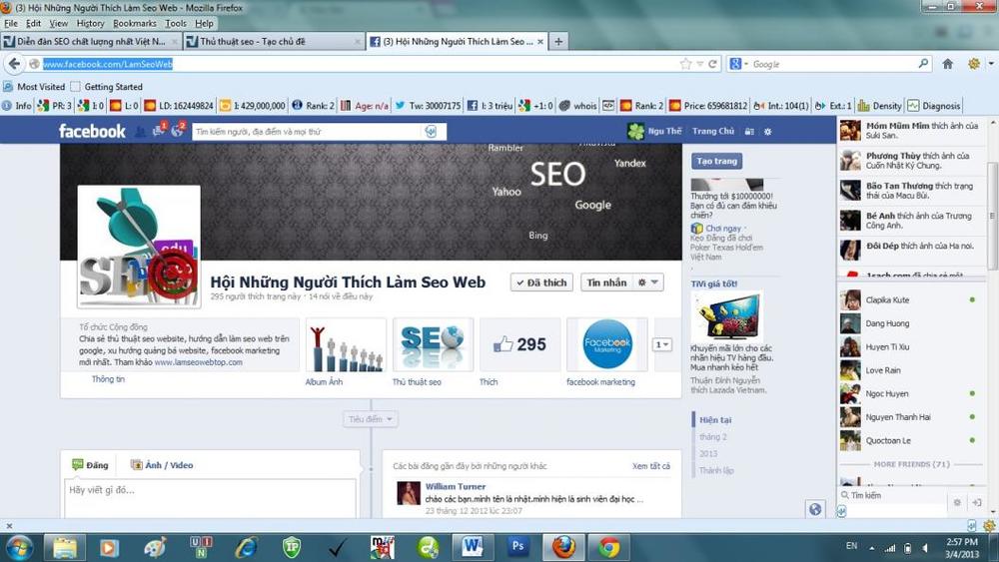Switch to Thủ thuật seo - Tạo chủ đề tab
The height and width of the screenshot is (562, 999).
(274, 41)
